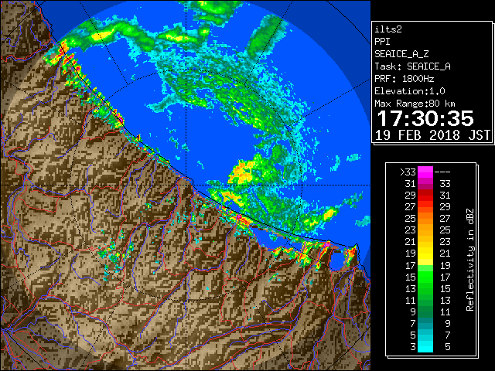Viewport: 495px width, 371px height.
Task: Click the '---' legend label
Action: pyautogui.click(x=442, y=172)
